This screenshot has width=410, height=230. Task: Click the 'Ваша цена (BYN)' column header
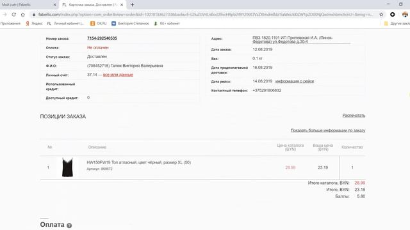(x=323, y=147)
